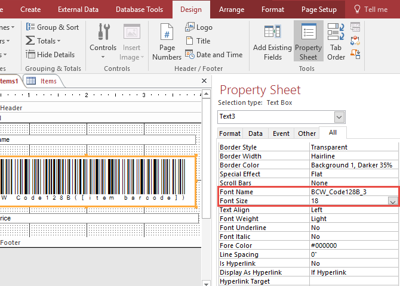Toggle the Property Sheet

309,42
